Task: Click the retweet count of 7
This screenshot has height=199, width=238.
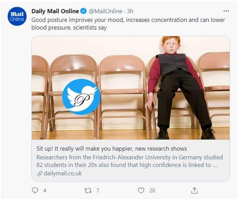Action: coord(98,191)
